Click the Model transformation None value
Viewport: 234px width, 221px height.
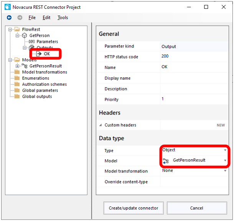pos(168,170)
